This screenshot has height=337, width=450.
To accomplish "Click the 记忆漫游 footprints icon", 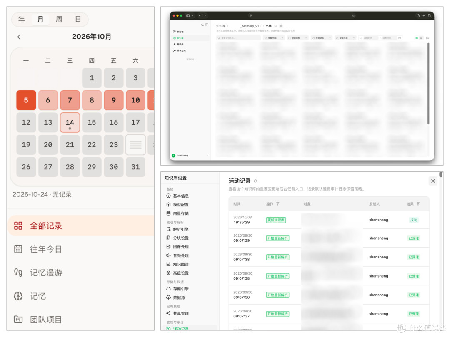I will click(x=18, y=273).
